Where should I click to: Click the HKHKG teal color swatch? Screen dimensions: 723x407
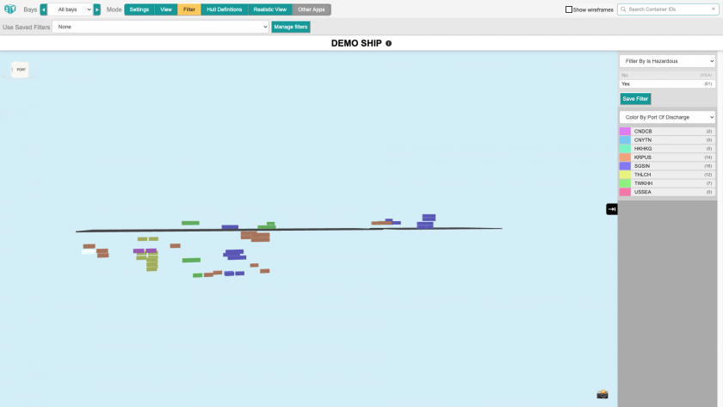625,148
